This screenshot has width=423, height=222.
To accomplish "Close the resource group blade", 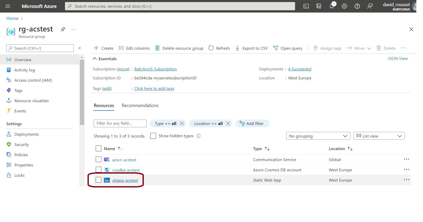I will click(x=411, y=29).
